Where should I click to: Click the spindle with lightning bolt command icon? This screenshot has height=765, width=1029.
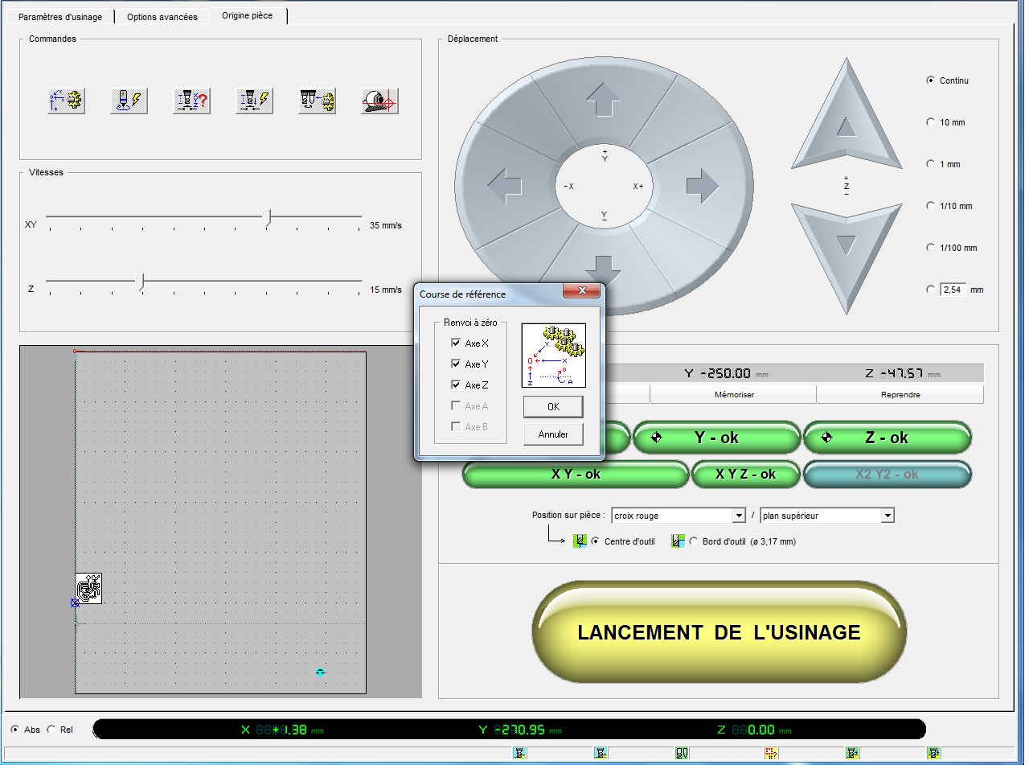129,101
